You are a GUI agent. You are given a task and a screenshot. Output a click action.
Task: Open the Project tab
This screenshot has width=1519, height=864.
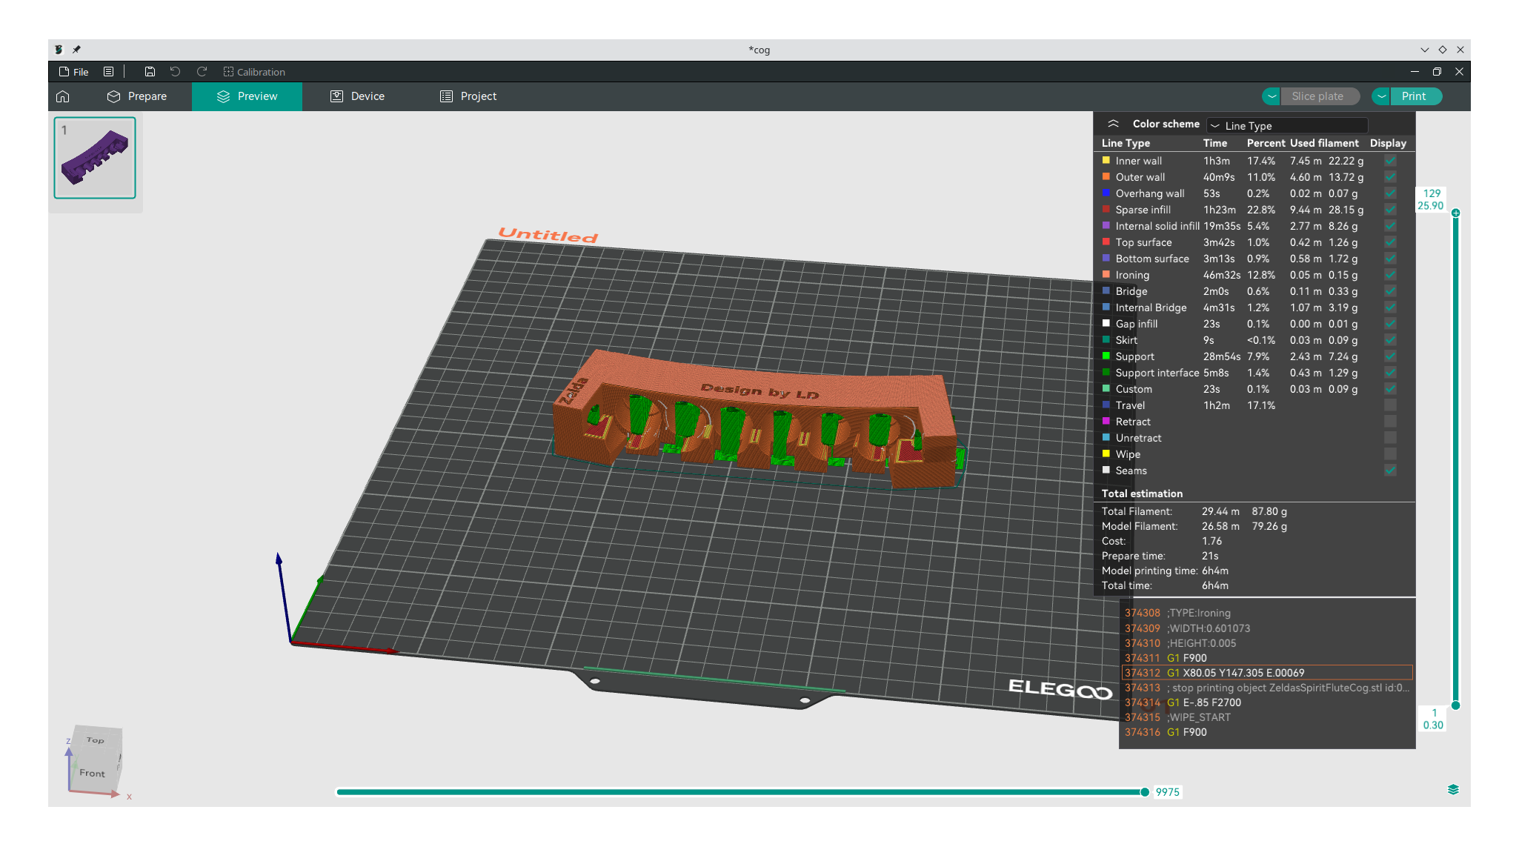[468, 96]
